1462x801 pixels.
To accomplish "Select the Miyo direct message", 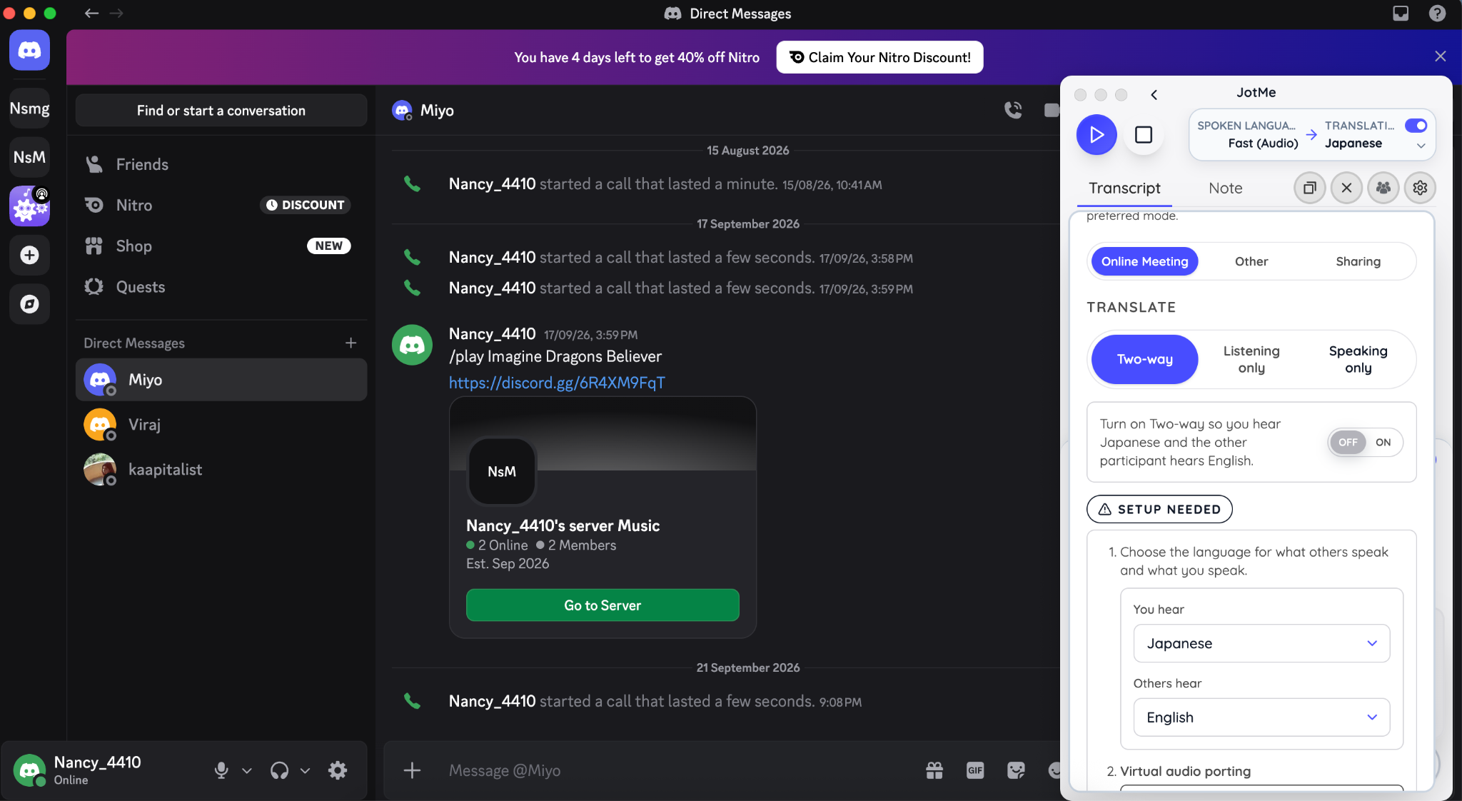I will pyautogui.click(x=221, y=380).
